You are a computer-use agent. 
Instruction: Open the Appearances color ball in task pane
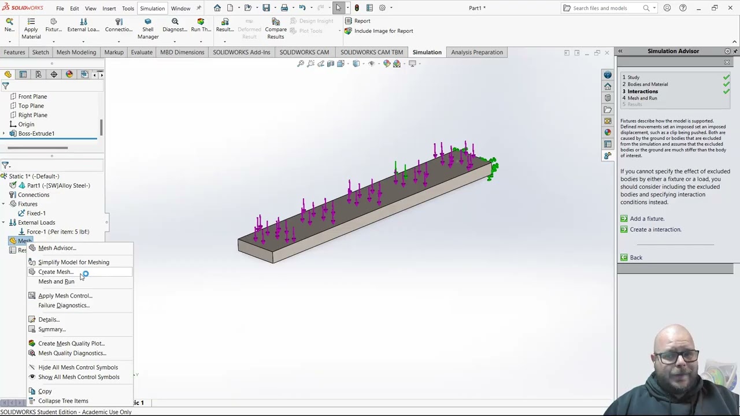point(608,132)
